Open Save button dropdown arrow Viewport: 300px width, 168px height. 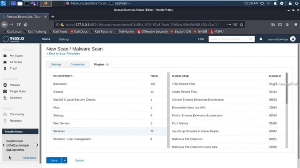(65, 161)
